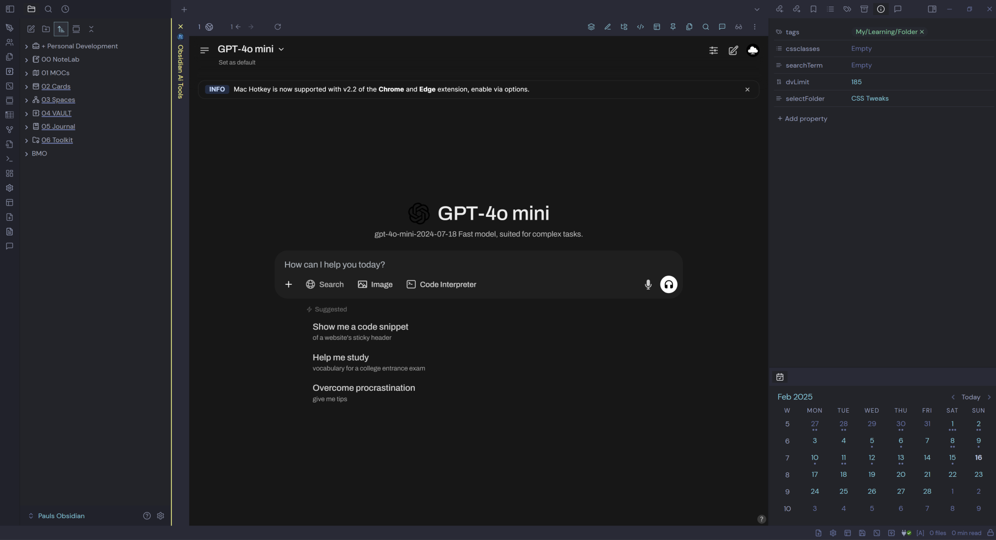Toggle the right sidebar panel
996x540 pixels.
[932, 9]
